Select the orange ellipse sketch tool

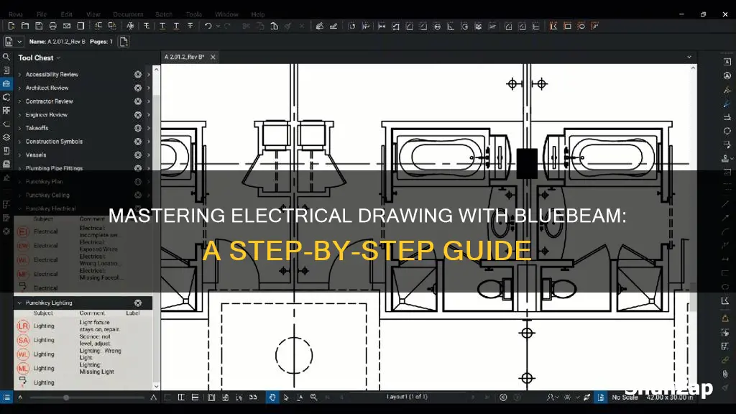click(581, 27)
